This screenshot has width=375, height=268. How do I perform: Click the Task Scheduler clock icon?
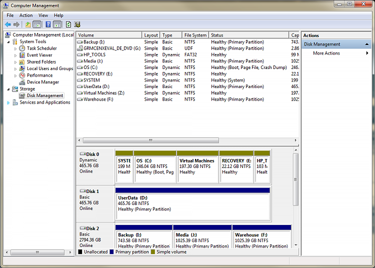22,48
